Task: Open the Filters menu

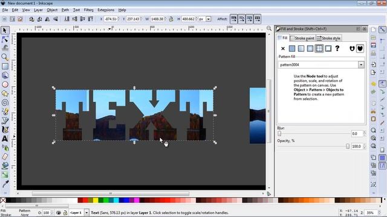Action: [89, 10]
